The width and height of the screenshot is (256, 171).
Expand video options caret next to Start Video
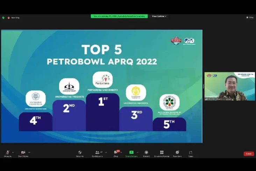(x=29, y=152)
